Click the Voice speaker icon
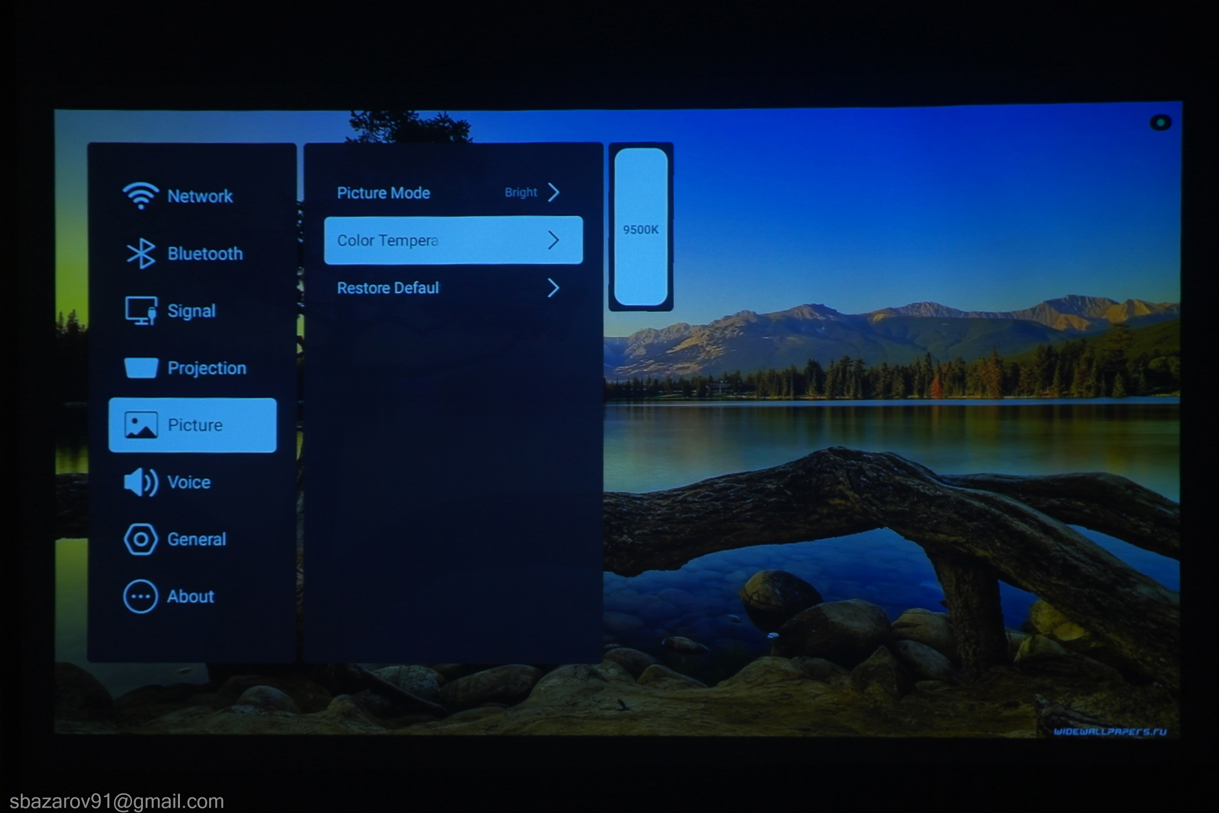Viewport: 1219px width, 813px height. [140, 482]
